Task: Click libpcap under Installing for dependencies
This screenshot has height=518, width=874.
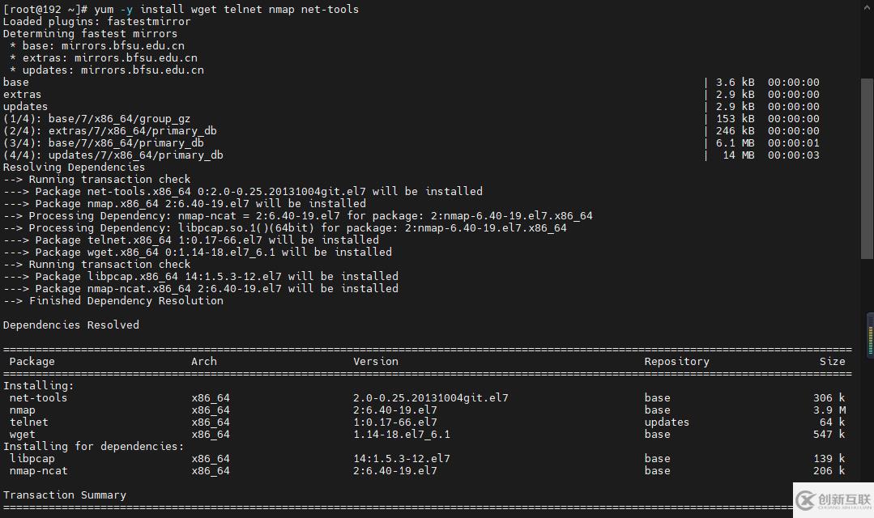Action: coord(32,459)
